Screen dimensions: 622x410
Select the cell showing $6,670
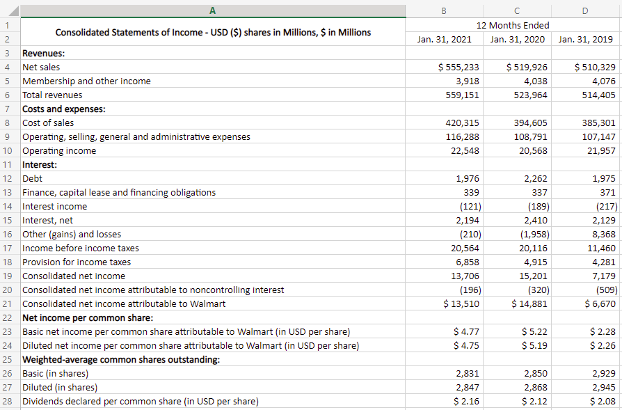click(x=587, y=303)
